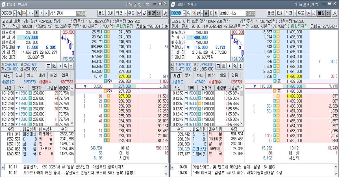The height and width of the screenshot is (177, 339).
Task: Click the up-down arrows icon beside 체결 in SK Hynix window
Action: pyautogui.click(x=328, y=13)
